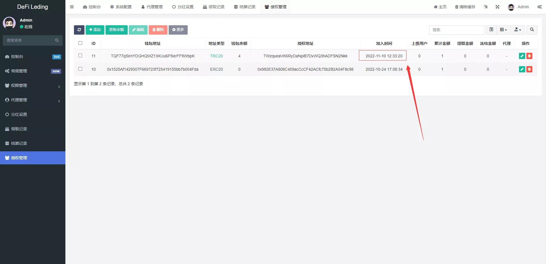The width and height of the screenshot is (546, 264).
Task: Open the column visibility dropdown
Action: 503,30
